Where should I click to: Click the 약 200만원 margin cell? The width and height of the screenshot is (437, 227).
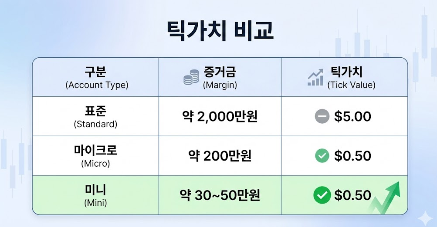[220, 156]
